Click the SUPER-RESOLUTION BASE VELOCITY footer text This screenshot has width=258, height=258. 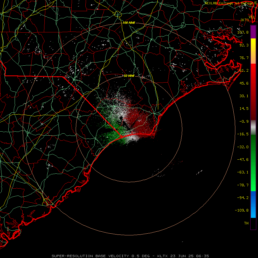(90, 256)
